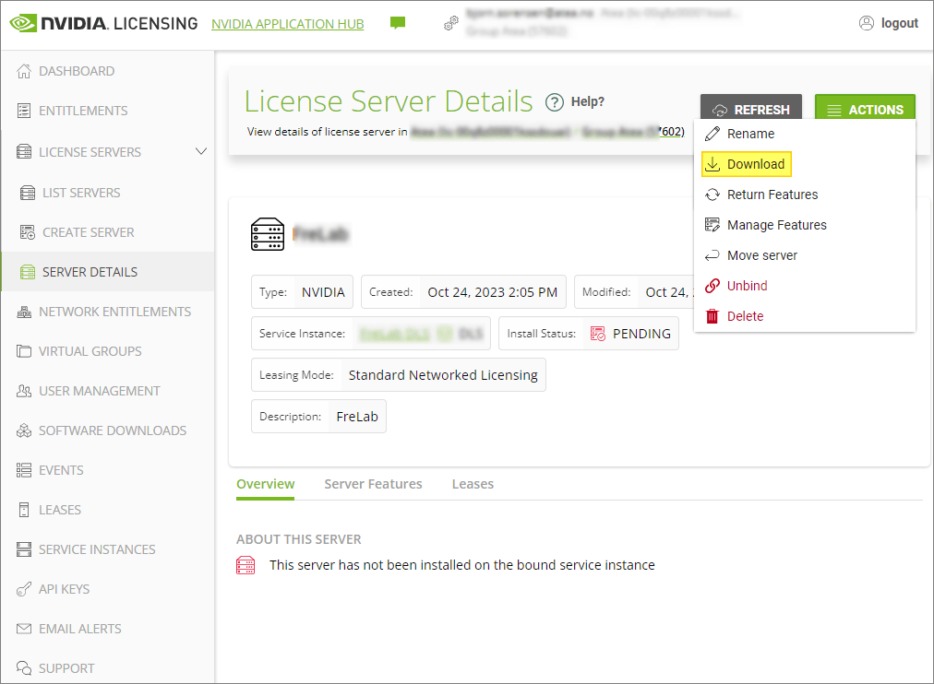Click the organization settings gears icon
Image resolution: width=934 pixels, height=684 pixels.
click(451, 23)
